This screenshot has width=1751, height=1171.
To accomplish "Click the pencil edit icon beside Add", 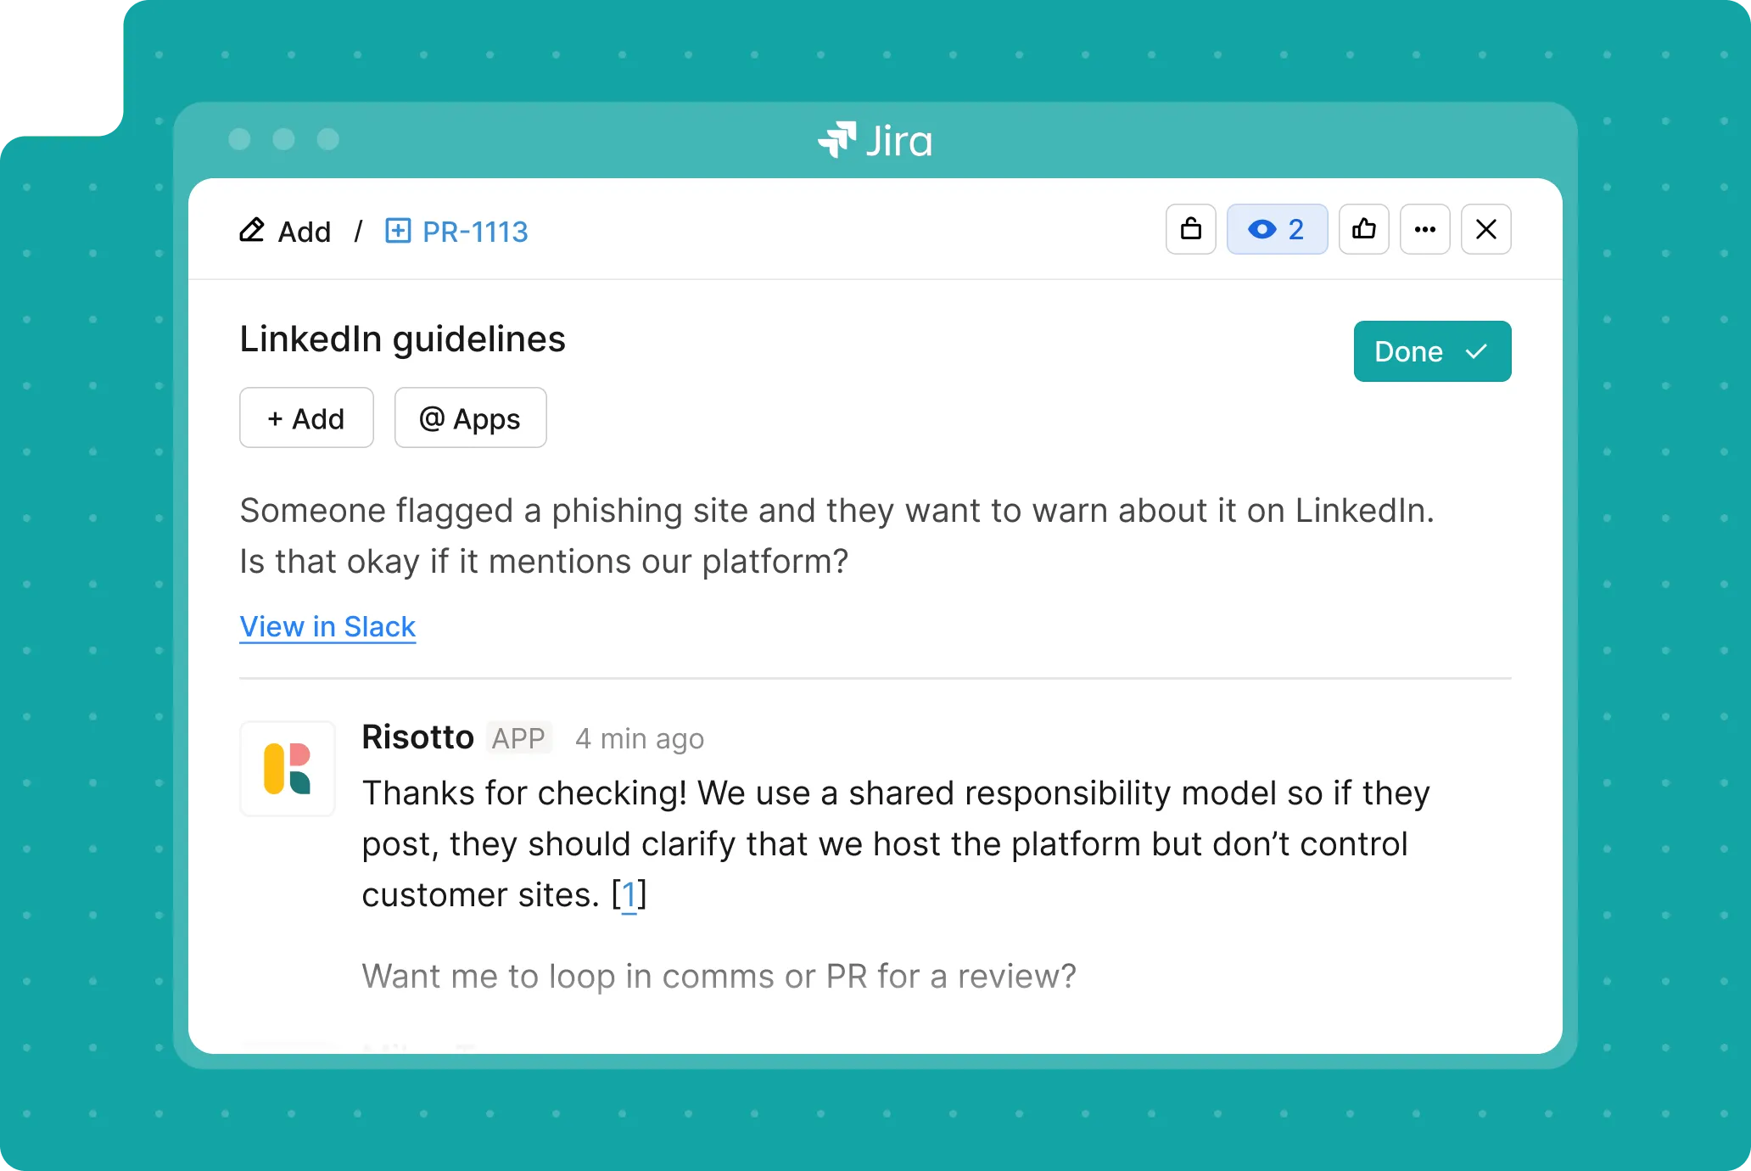I will pos(252,231).
